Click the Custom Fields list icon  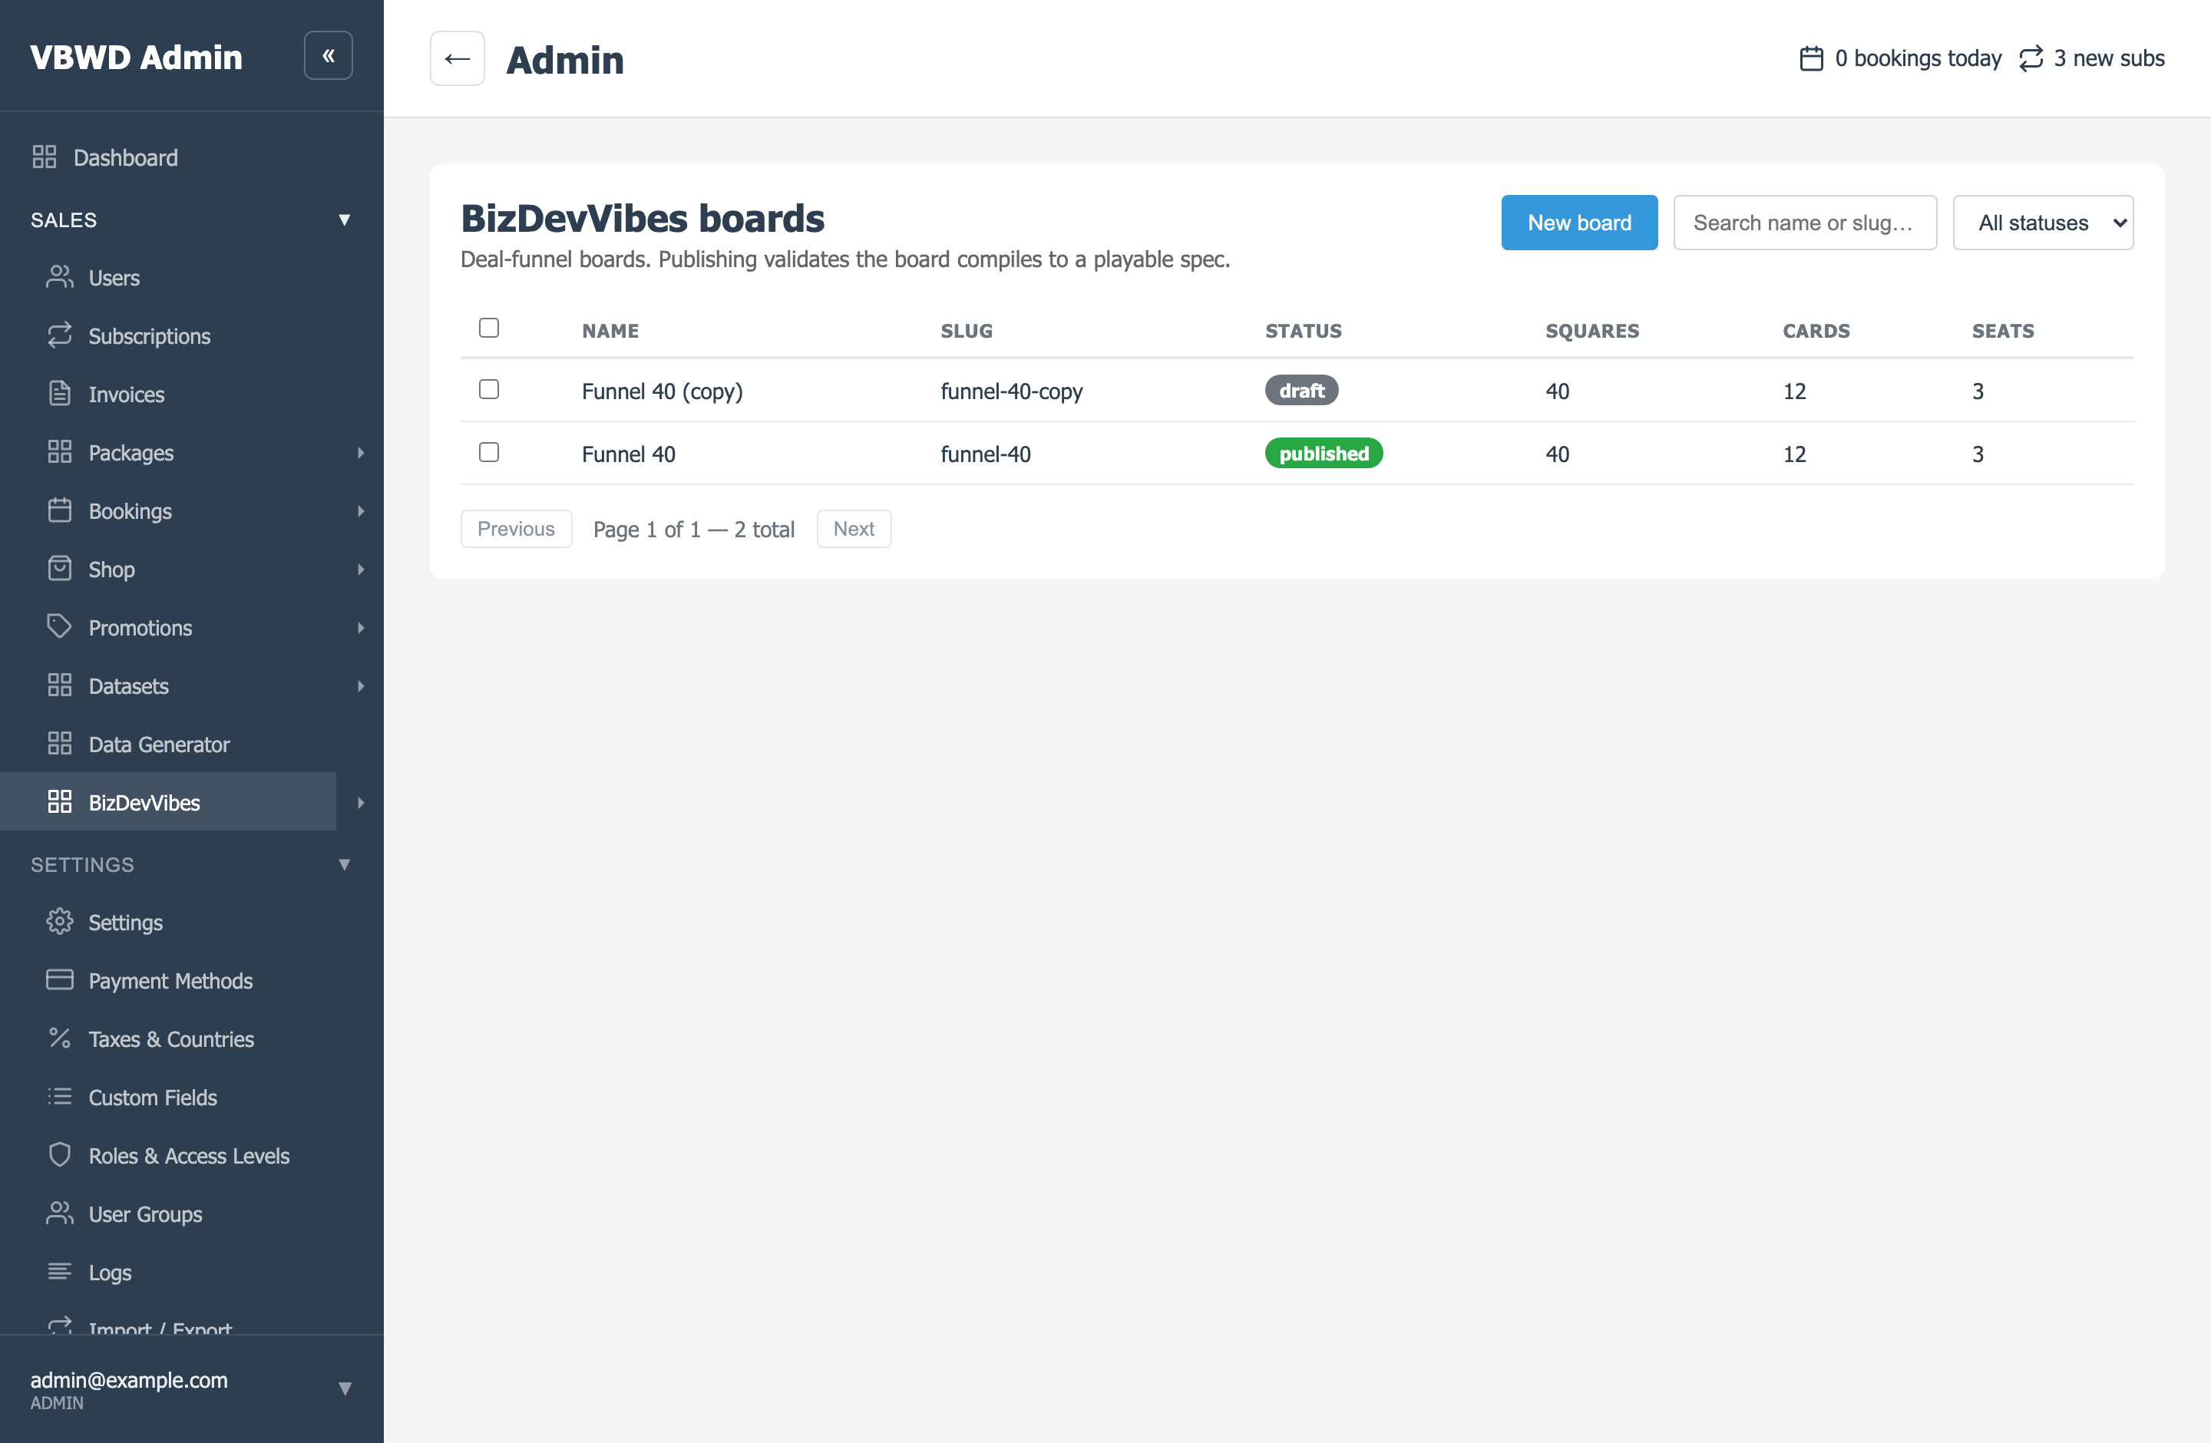click(x=59, y=1097)
